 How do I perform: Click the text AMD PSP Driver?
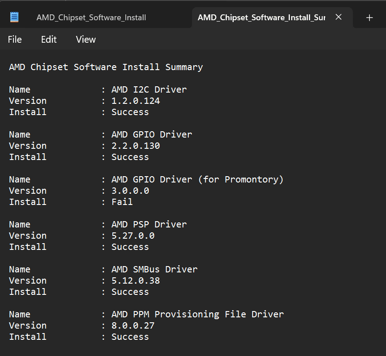(x=149, y=224)
